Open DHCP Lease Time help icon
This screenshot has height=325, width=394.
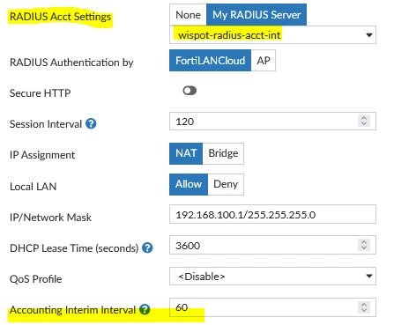(147, 248)
